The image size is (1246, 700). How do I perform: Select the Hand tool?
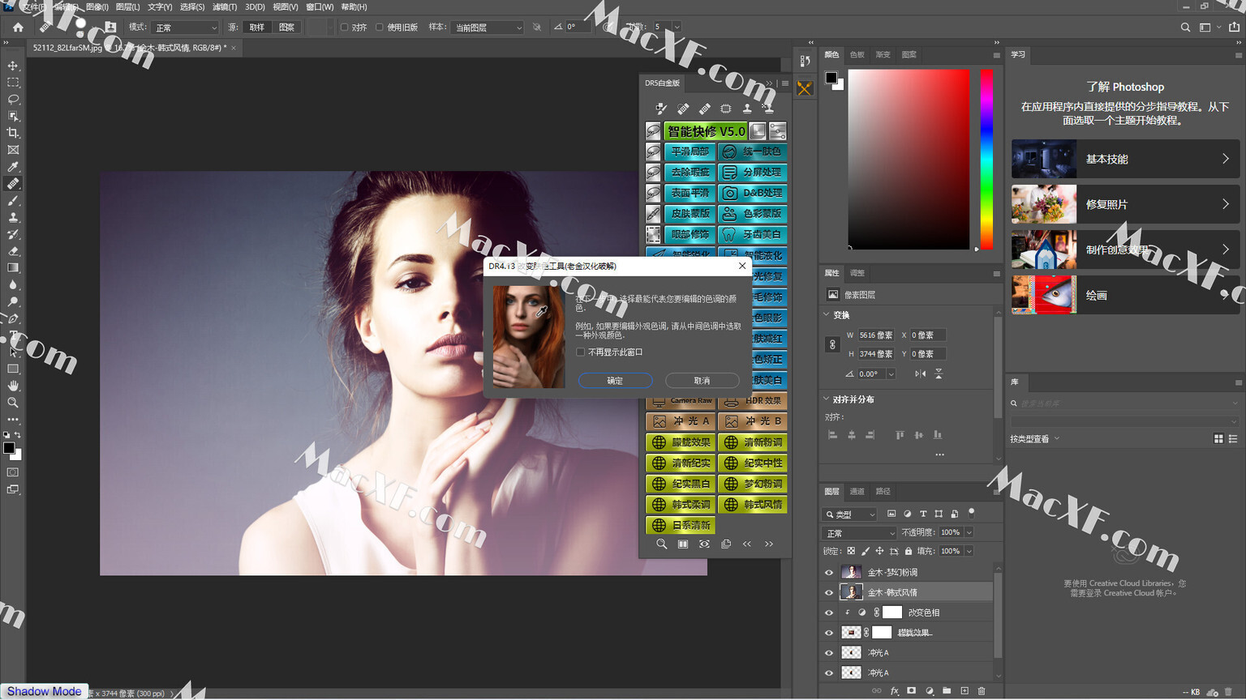pos(13,386)
